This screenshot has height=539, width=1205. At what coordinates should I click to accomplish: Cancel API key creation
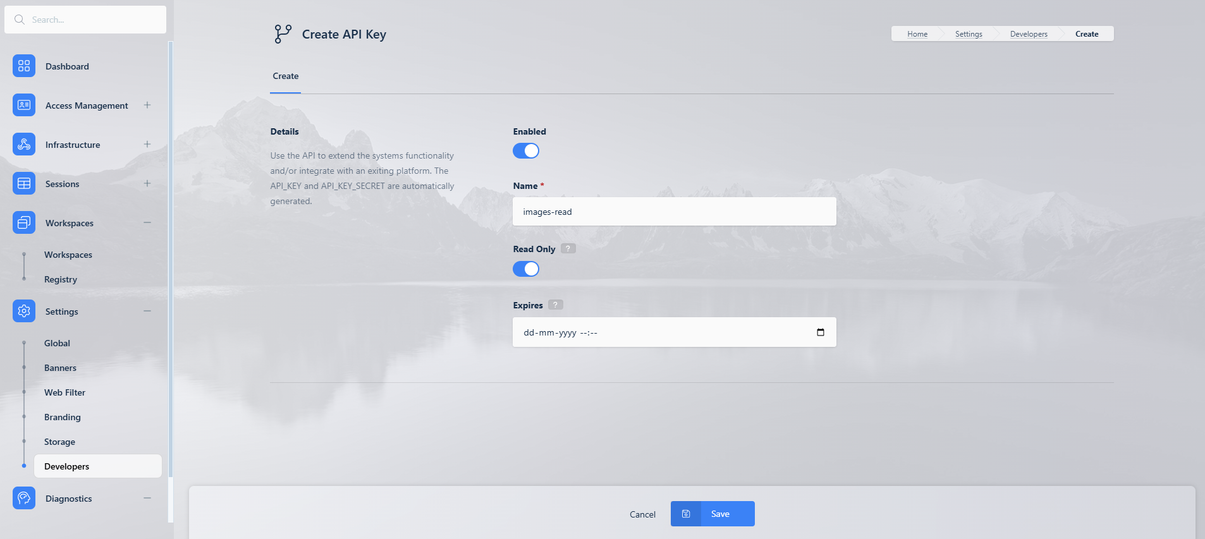(642, 514)
